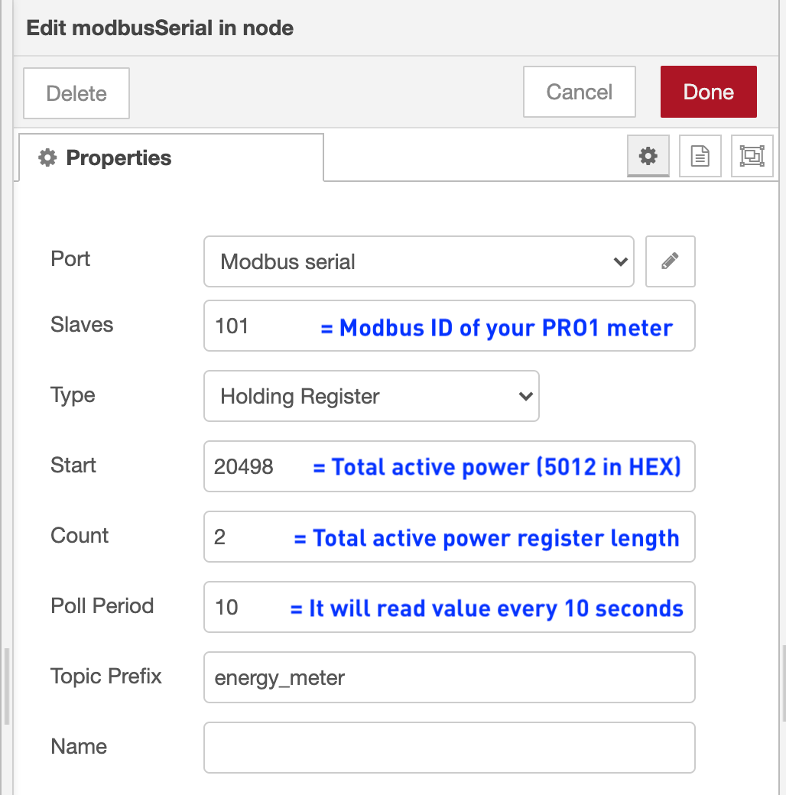Cancel editing the modbusSerial node
This screenshot has height=795, width=786.
pos(579,92)
